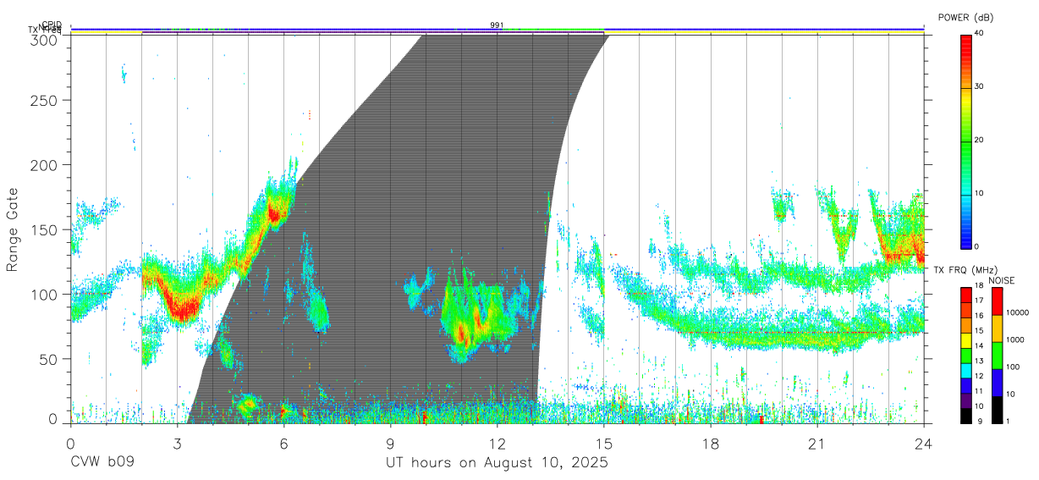Click the CPID label above the plot

tap(52, 25)
